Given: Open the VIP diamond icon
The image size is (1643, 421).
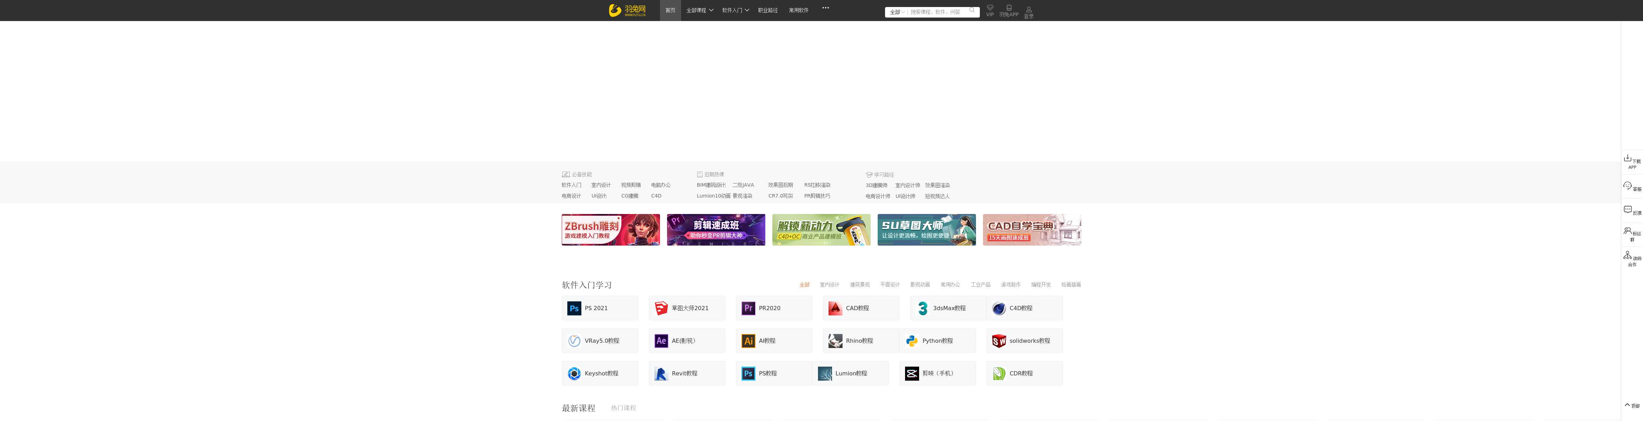Looking at the screenshot, I should click(x=990, y=10).
